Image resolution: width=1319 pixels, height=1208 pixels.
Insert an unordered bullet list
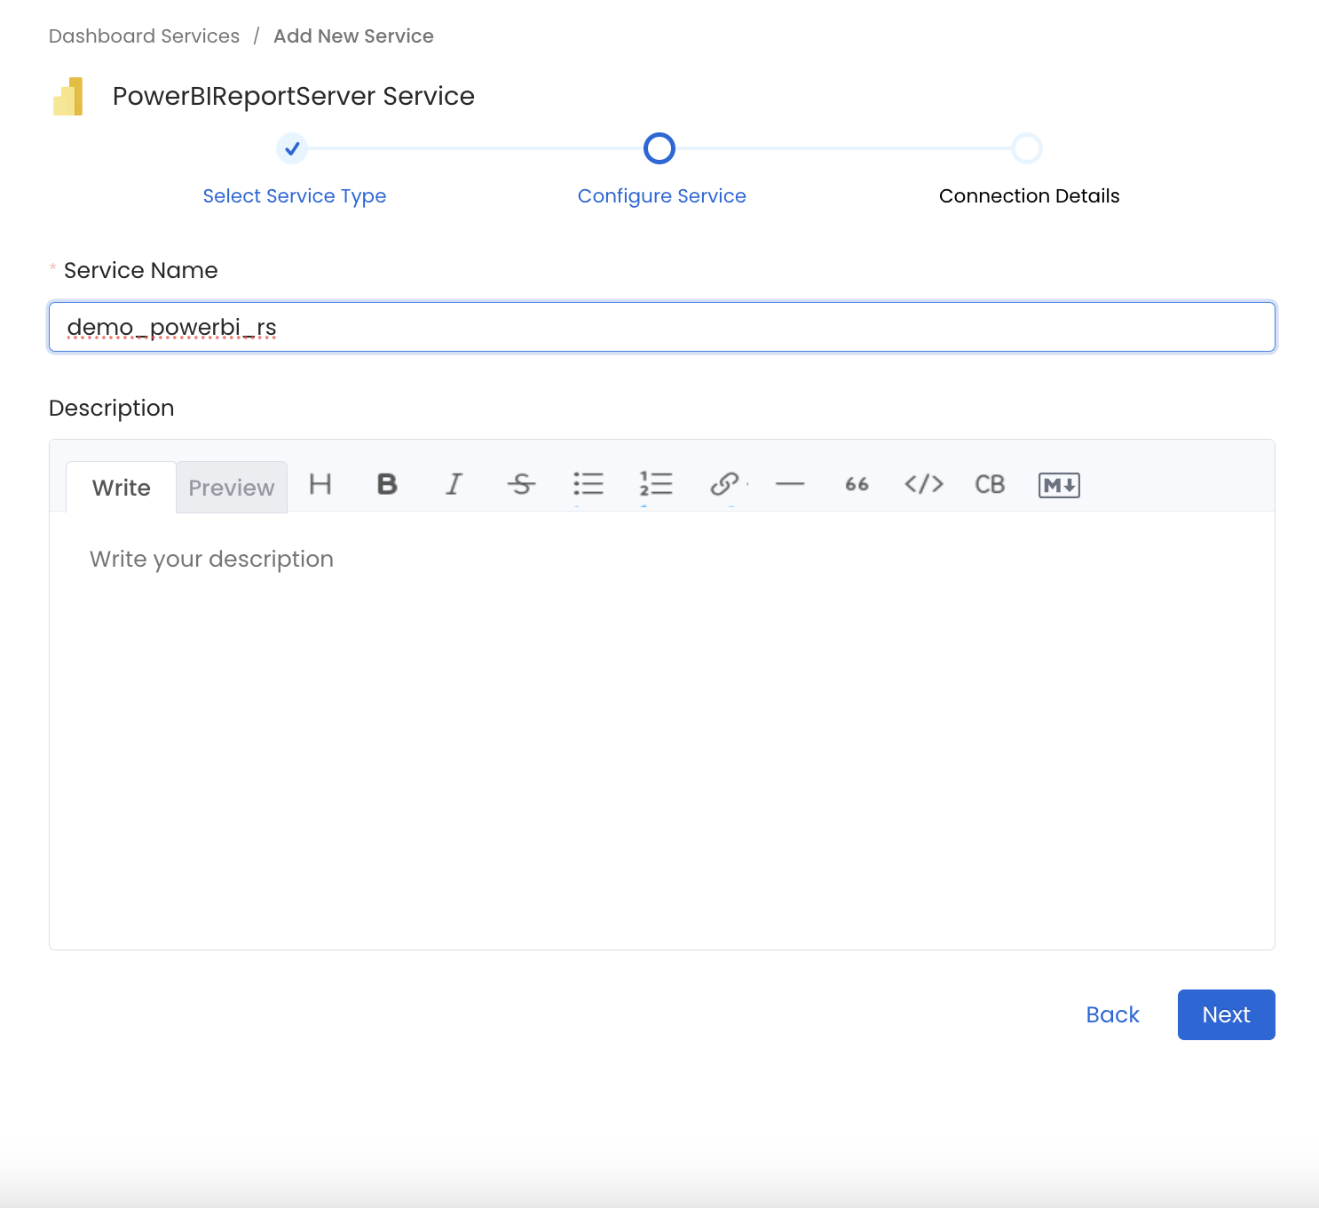tap(588, 484)
